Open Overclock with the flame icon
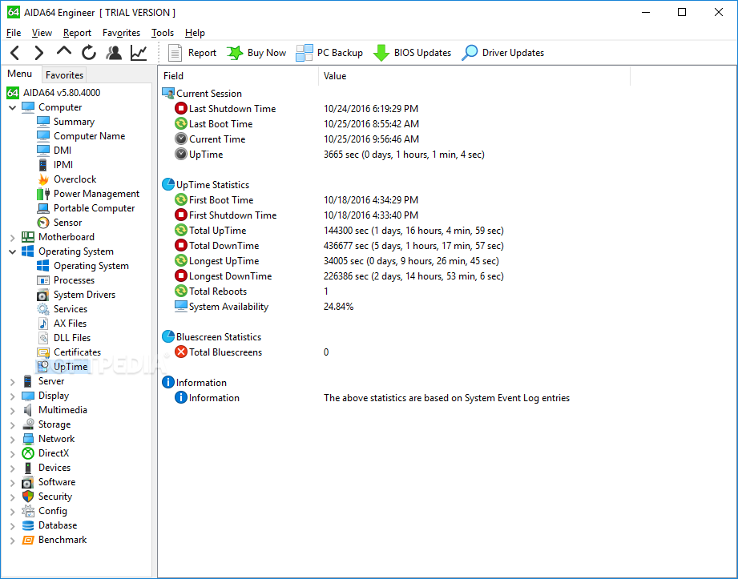 pyautogui.click(x=67, y=179)
